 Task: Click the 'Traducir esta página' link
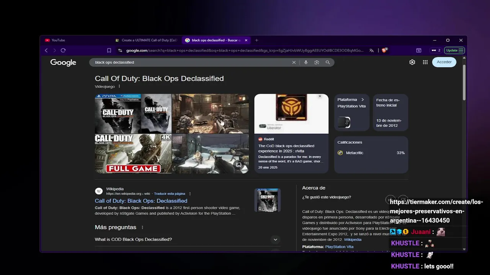(x=170, y=194)
